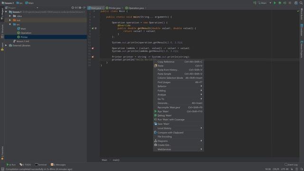Click the Operation interface icon in the tree
The image size is (304, 171).
(x=19, y=33)
